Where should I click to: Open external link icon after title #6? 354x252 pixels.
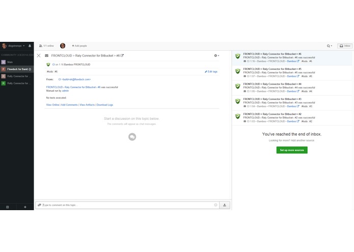[x=122, y=56]
